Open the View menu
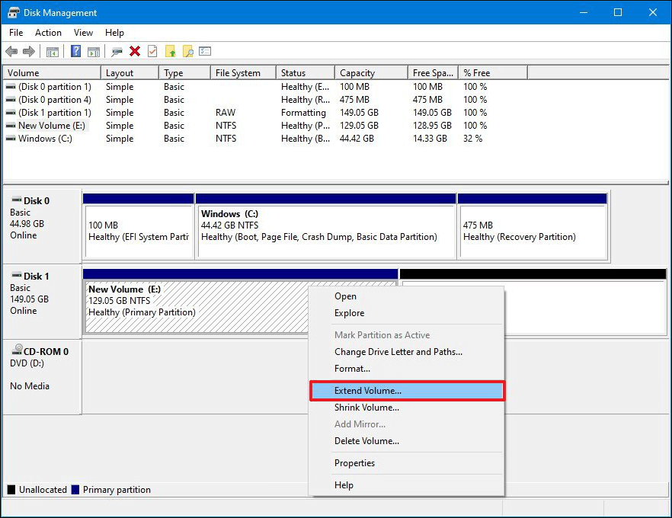Screen dimensions: 672x518 pos(83,33)
